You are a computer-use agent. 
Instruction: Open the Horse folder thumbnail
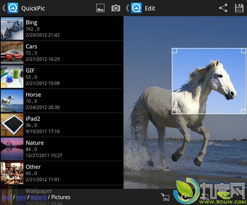point(12,101)
